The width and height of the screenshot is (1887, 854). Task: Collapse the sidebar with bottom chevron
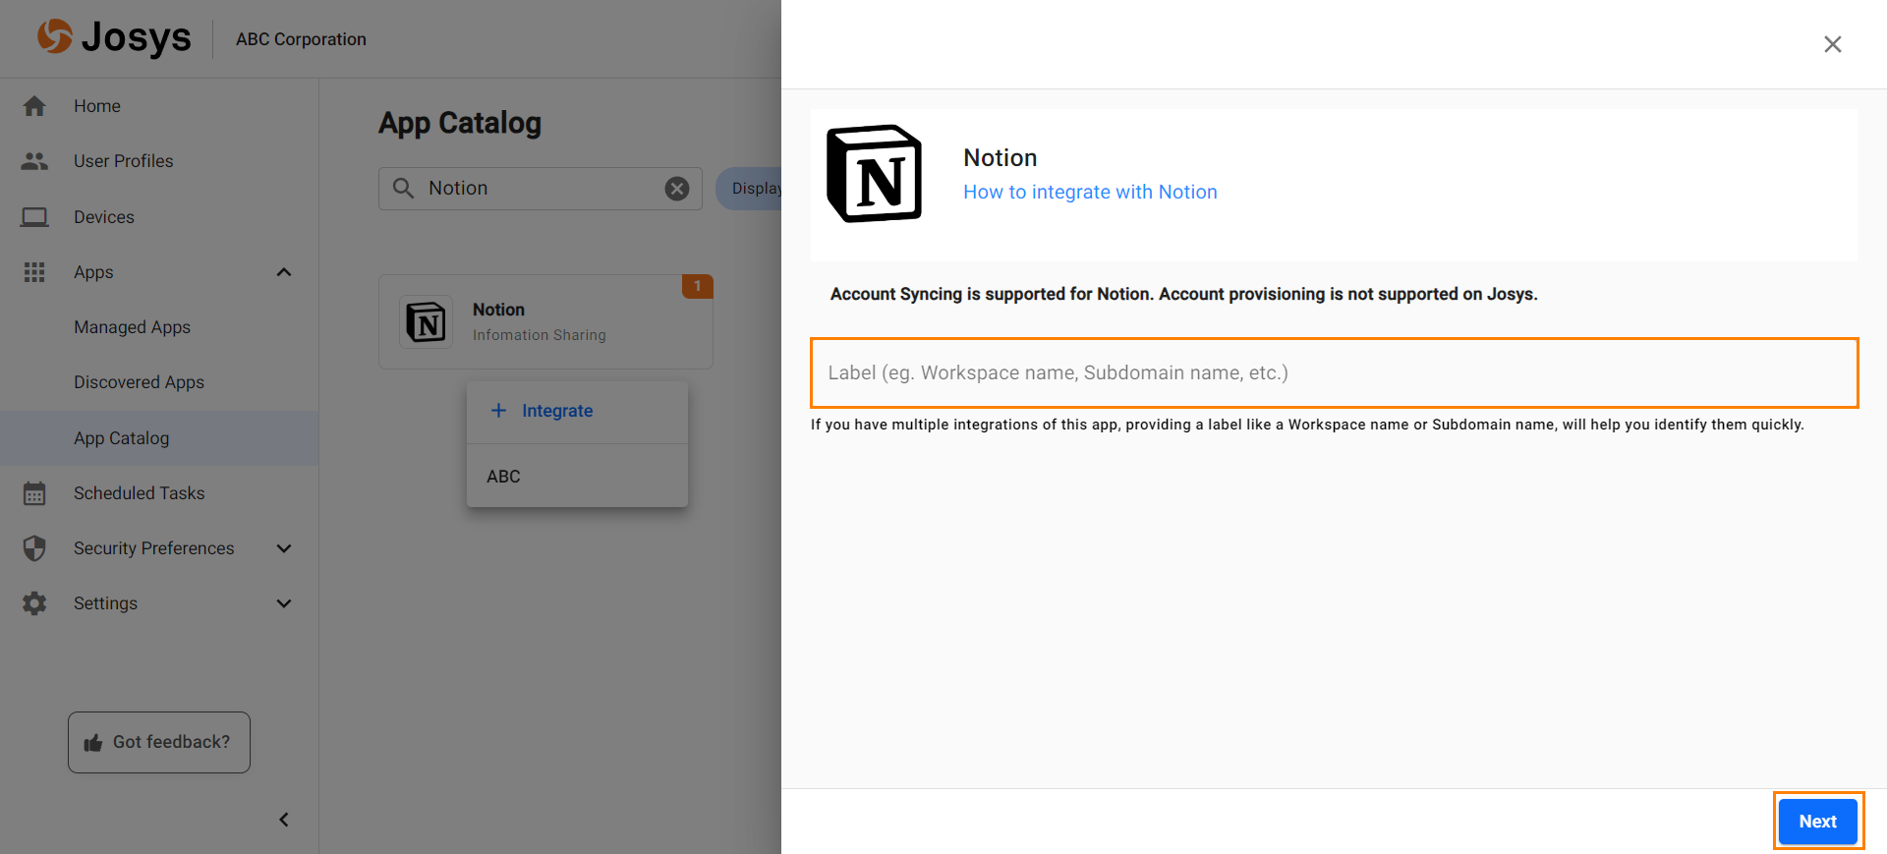(284, 820)
